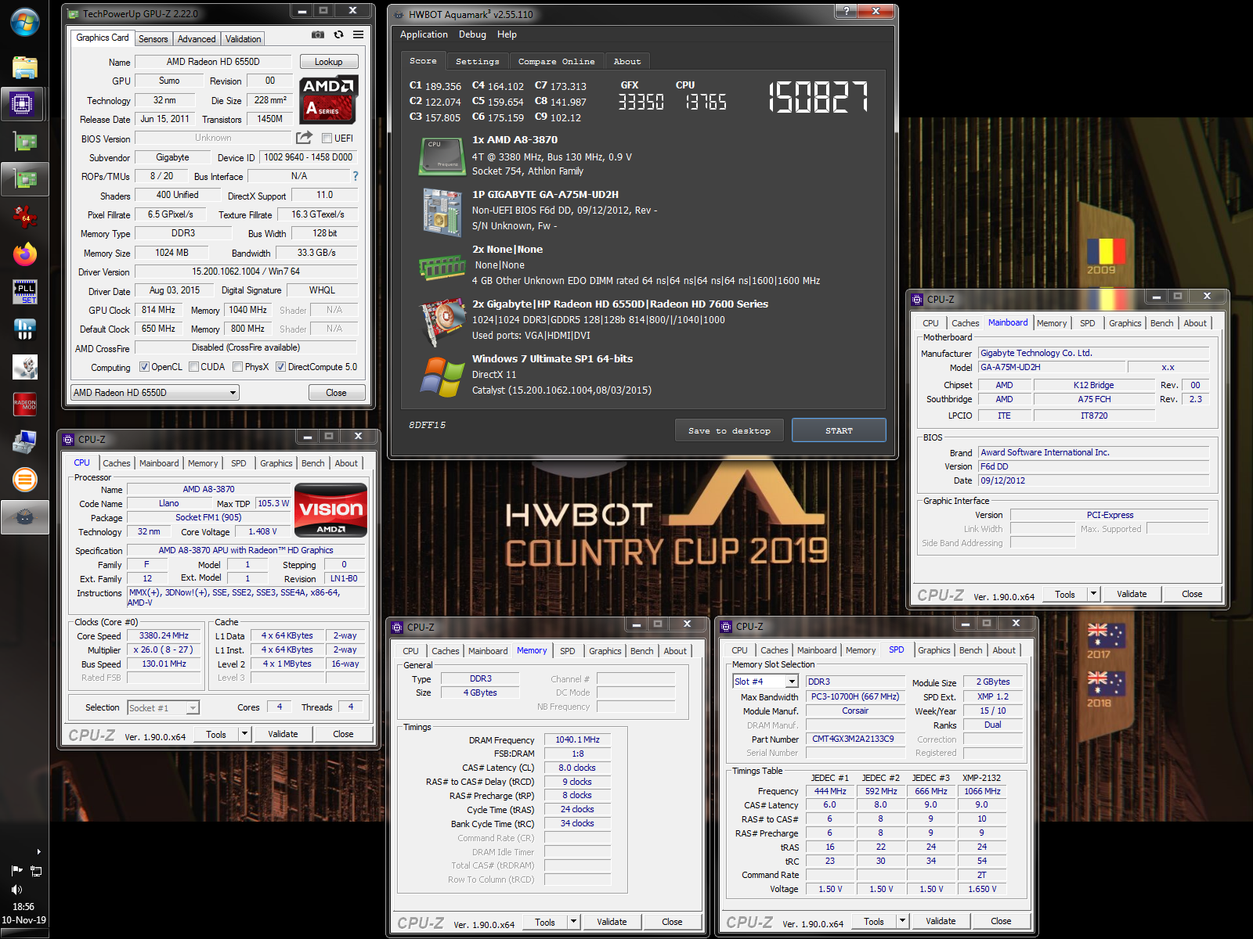Screen dimensions: 1253x939
Task: Click the motherboard icon in Aquamark
Action: (x=442, y=211)
